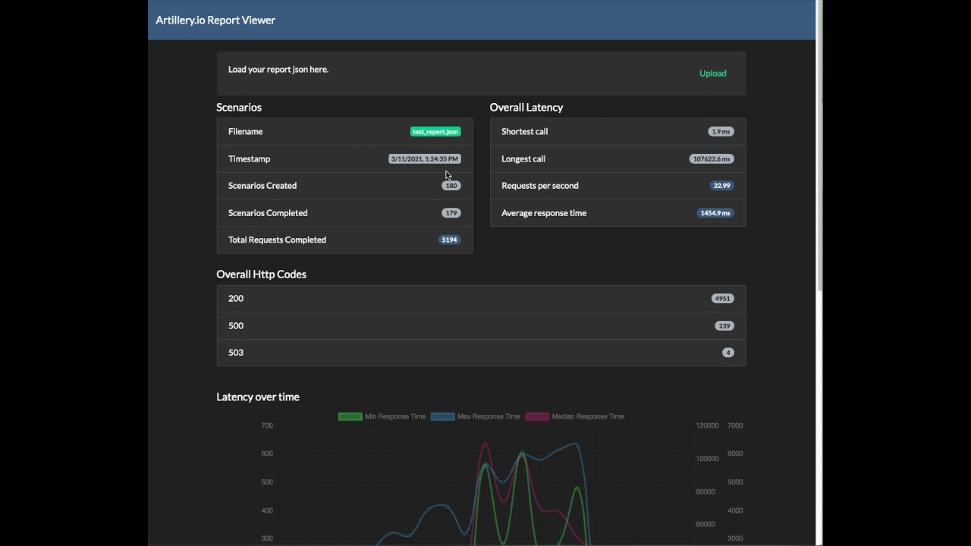Toggle Median Response Time legend swatch
971x546 pixels.
pos(537,416)
